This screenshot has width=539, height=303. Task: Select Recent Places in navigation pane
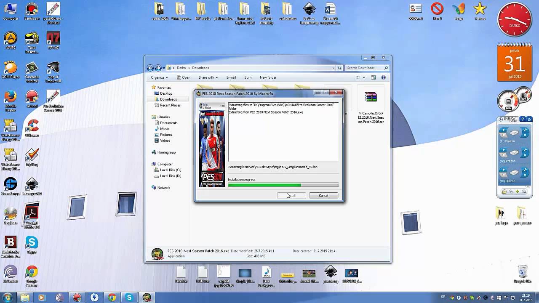pos(170,105)
